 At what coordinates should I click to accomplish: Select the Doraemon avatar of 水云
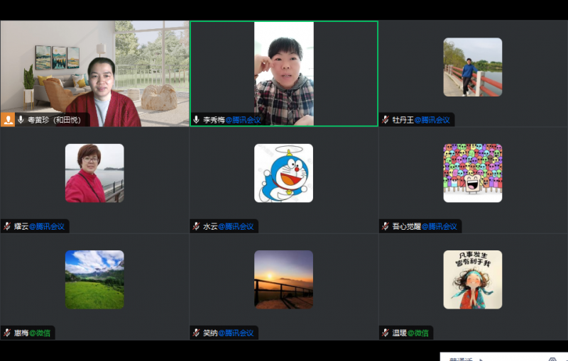coord(283,173)
